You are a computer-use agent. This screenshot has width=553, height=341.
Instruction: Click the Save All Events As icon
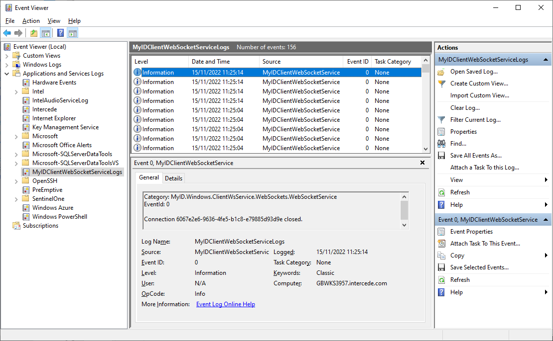(x=441, y=156)
